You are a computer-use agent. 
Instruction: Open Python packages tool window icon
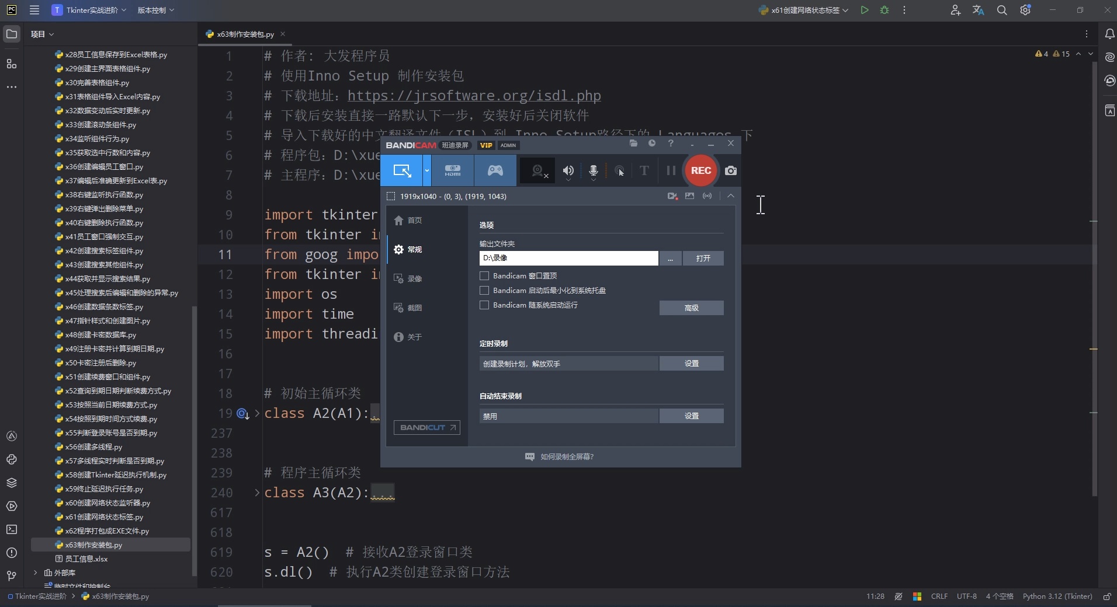tap(11, 483)
